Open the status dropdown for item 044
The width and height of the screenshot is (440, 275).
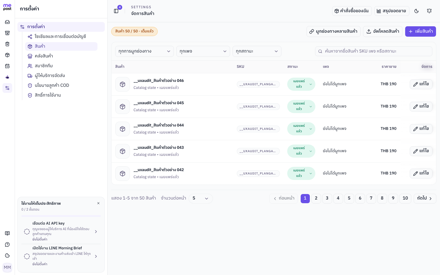point(301,129)
